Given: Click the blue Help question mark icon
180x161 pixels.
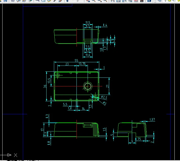Looking at the screenshot, I should pos(149,1).
